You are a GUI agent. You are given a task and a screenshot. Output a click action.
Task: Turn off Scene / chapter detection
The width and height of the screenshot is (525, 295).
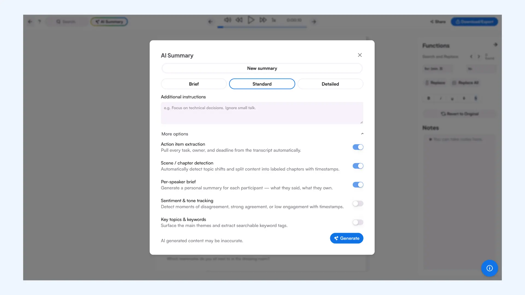click(x=358, y=166)
